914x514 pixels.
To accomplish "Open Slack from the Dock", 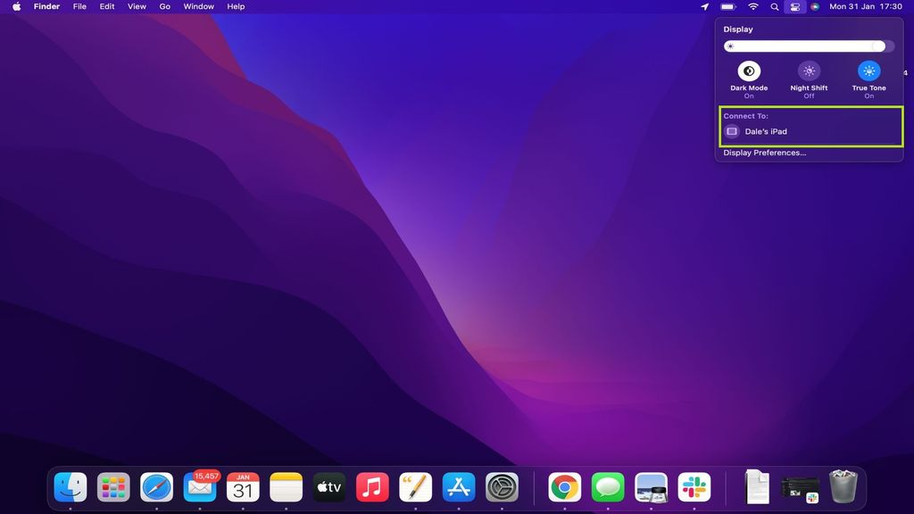I will [x=694, y=487].
